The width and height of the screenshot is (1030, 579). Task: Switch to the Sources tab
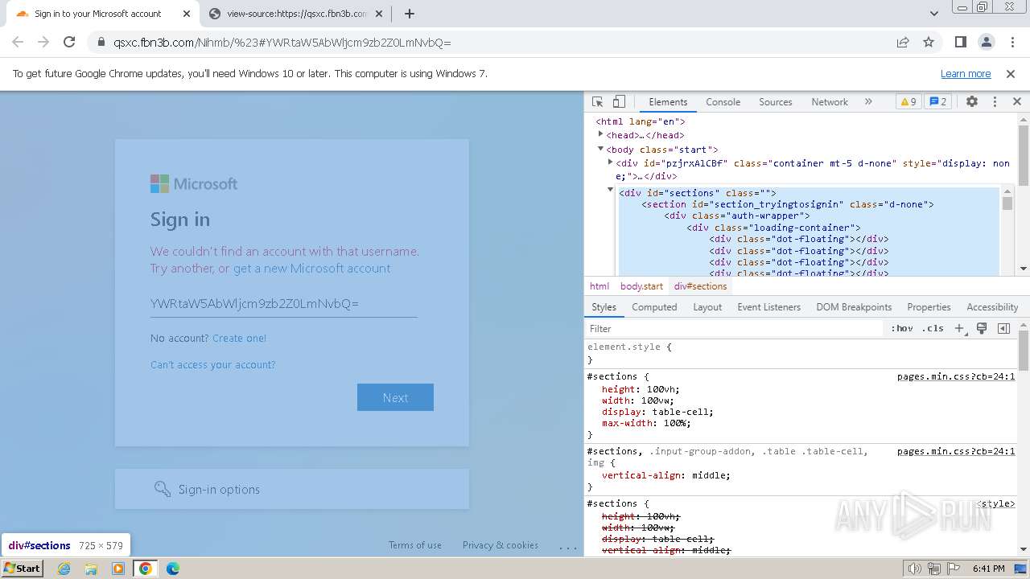click(776, 102)
